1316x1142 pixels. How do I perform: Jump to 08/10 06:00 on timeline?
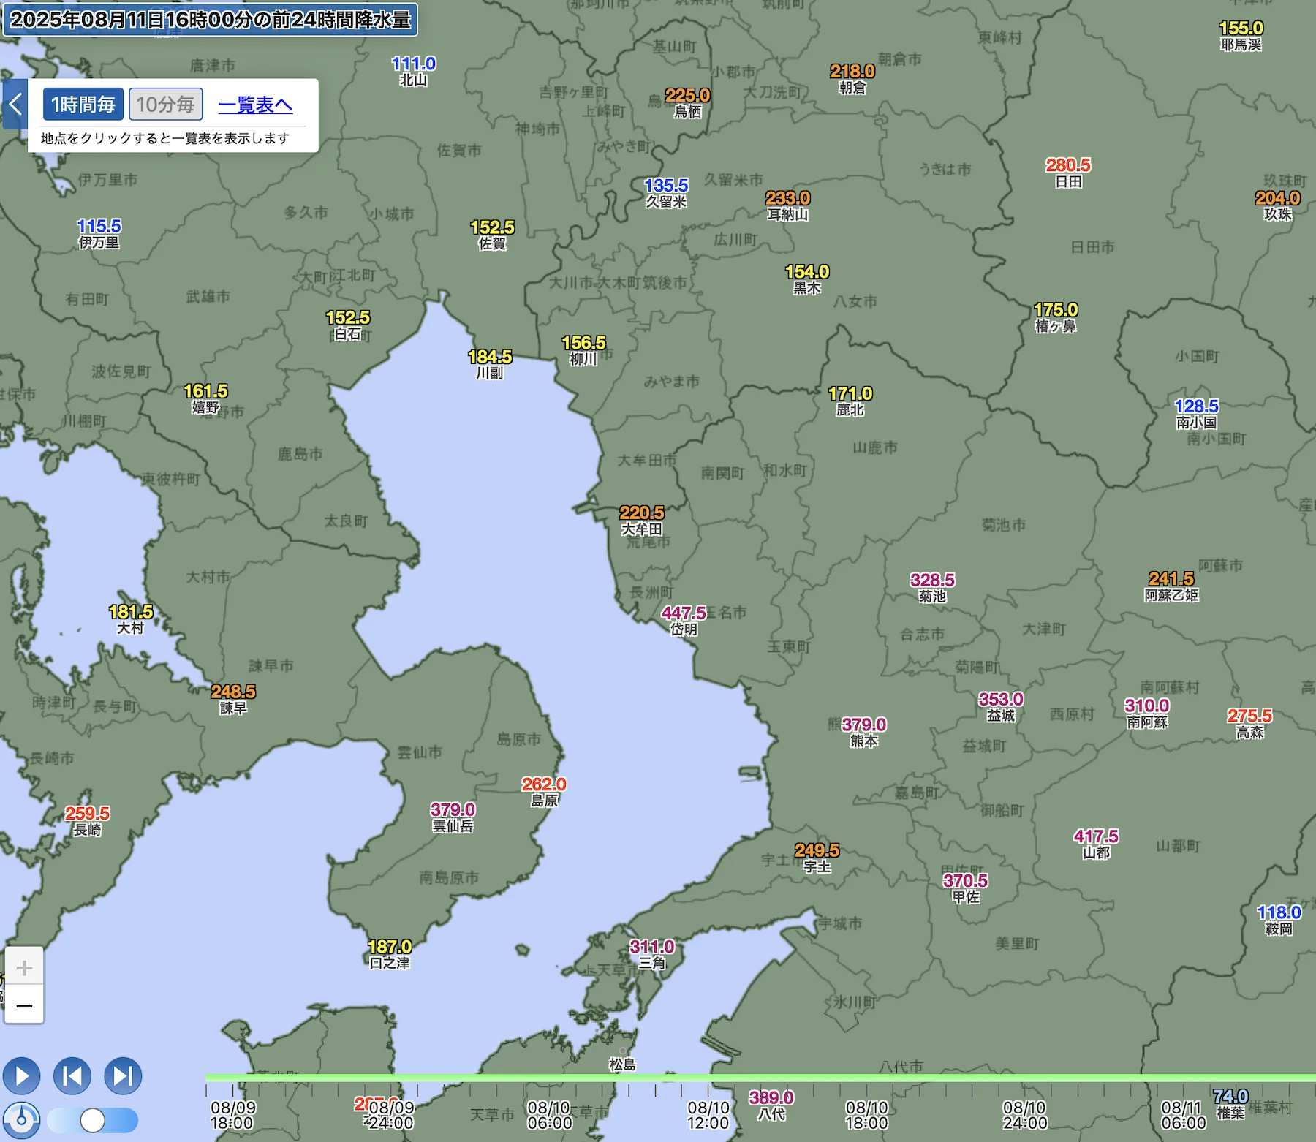click(x=549, y=1116)
